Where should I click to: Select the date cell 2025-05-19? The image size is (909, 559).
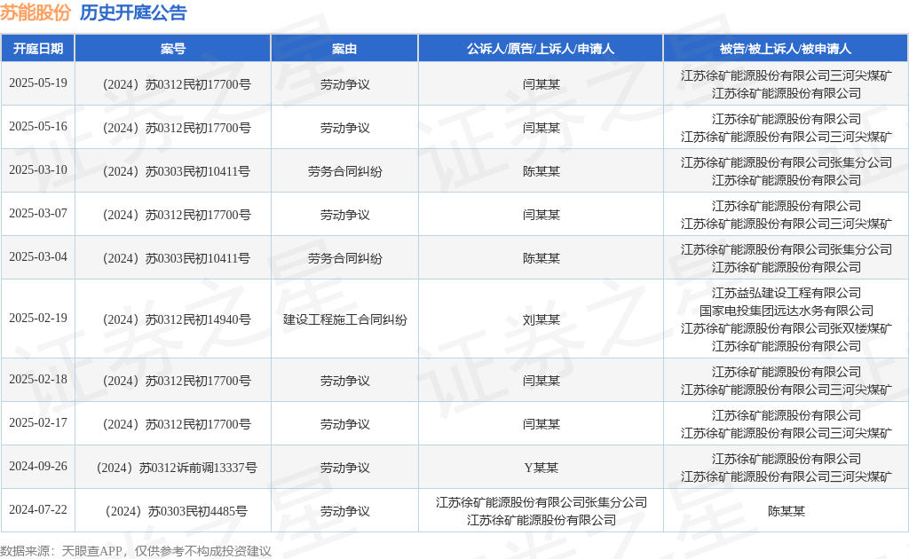[38, 83]
